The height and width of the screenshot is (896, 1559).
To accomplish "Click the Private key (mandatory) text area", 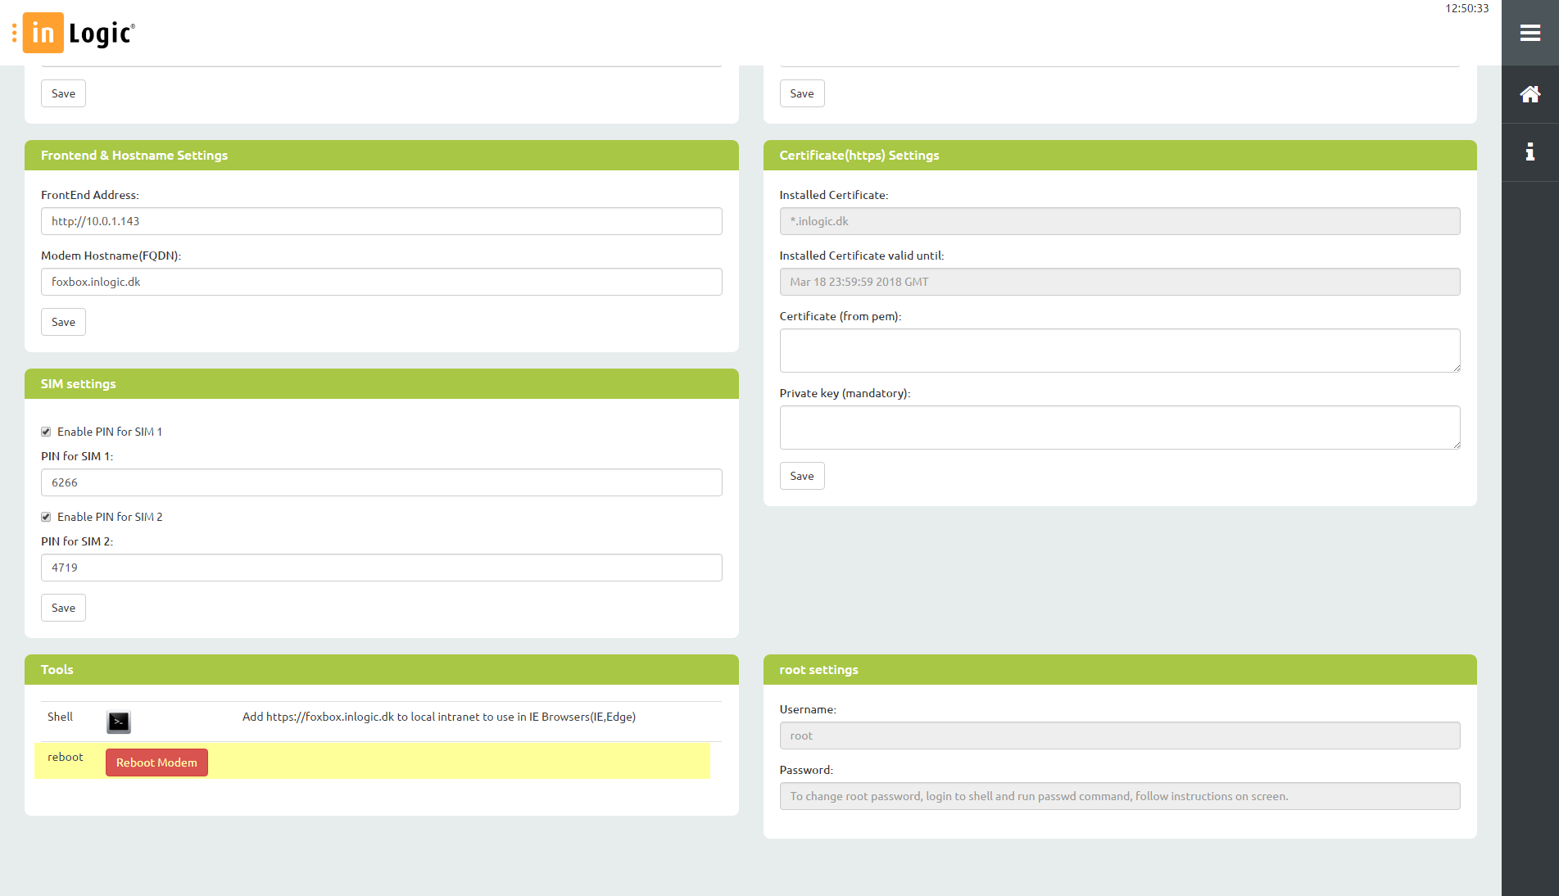I will [1119, 428].
